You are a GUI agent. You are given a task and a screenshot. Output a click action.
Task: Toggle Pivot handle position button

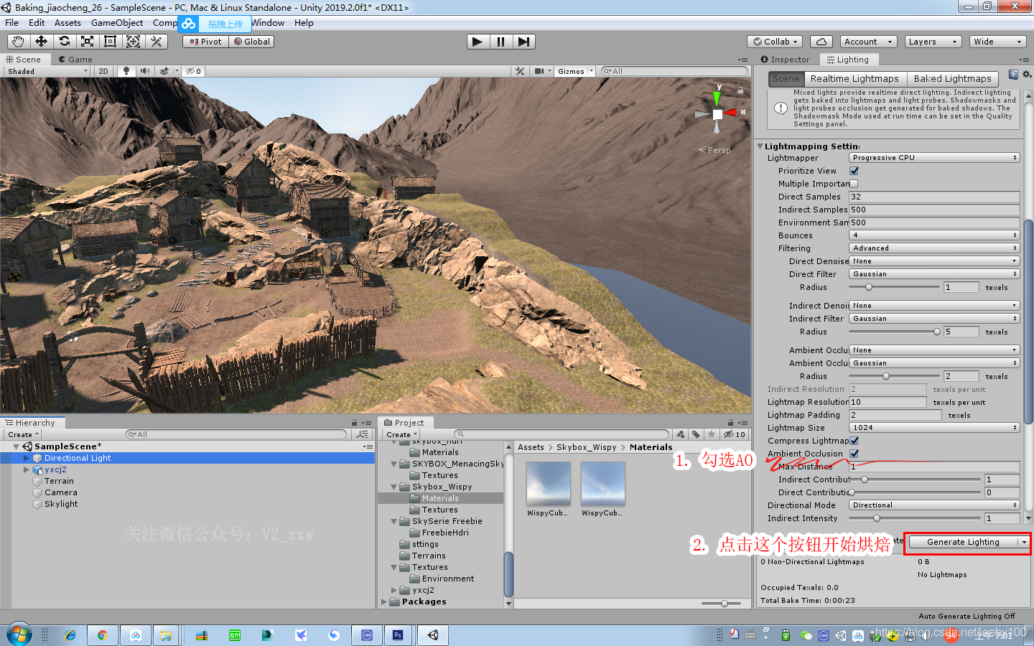click(x=205, y=42)
